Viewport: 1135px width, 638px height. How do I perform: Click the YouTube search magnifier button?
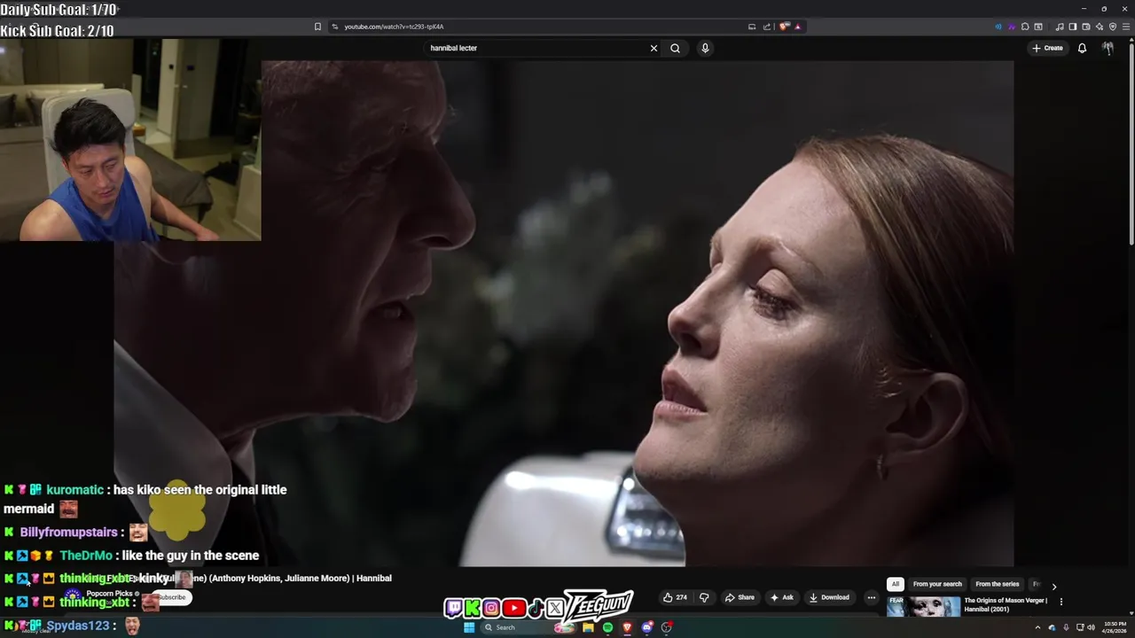(675, 48)
